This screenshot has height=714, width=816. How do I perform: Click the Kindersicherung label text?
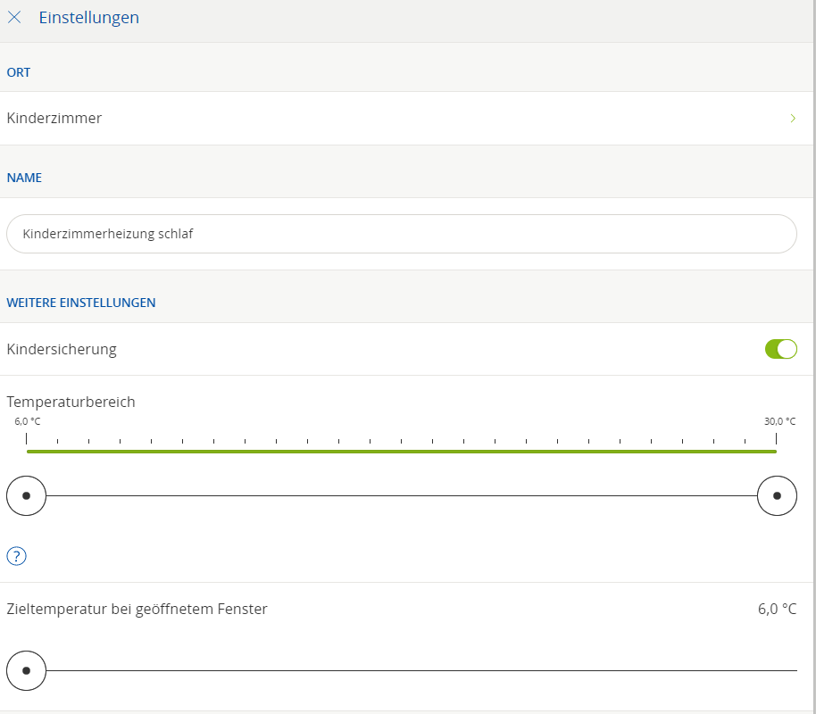pyautogui.click(x=62, y=349)
